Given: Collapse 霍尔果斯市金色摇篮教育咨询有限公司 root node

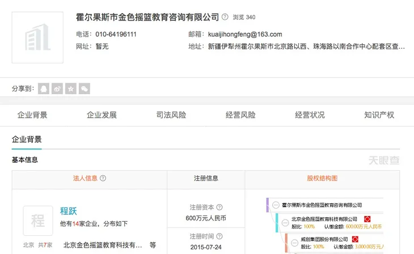Looking at the screenshot, I should (275, 205).
